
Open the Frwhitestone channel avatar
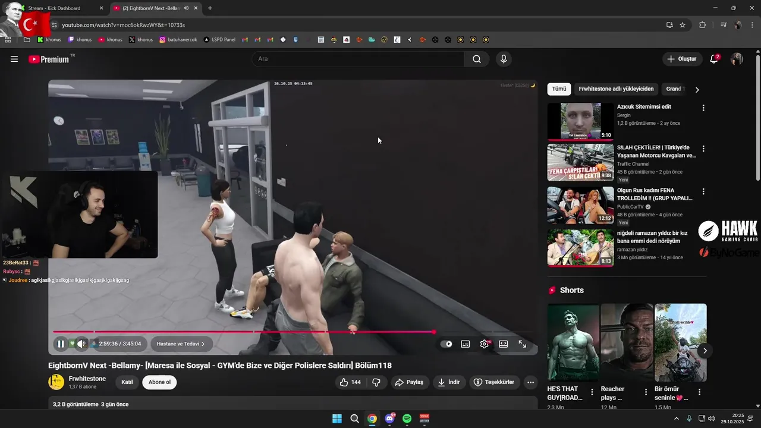[x=56, y=382]
